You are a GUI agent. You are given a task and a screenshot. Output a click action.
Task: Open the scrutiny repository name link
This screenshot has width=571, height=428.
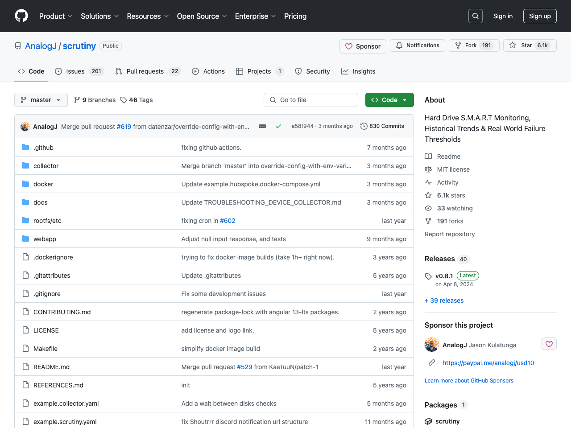[79, 46]
